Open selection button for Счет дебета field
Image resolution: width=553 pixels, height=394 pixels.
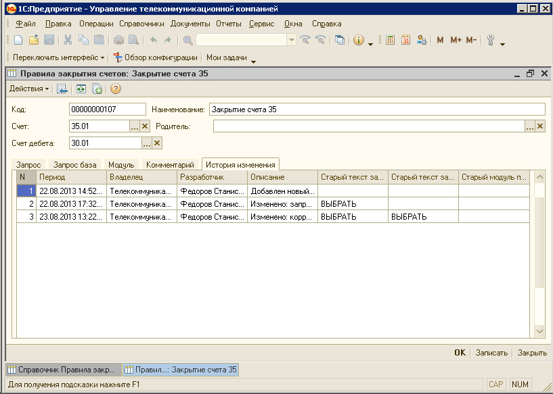pos(147,143)
